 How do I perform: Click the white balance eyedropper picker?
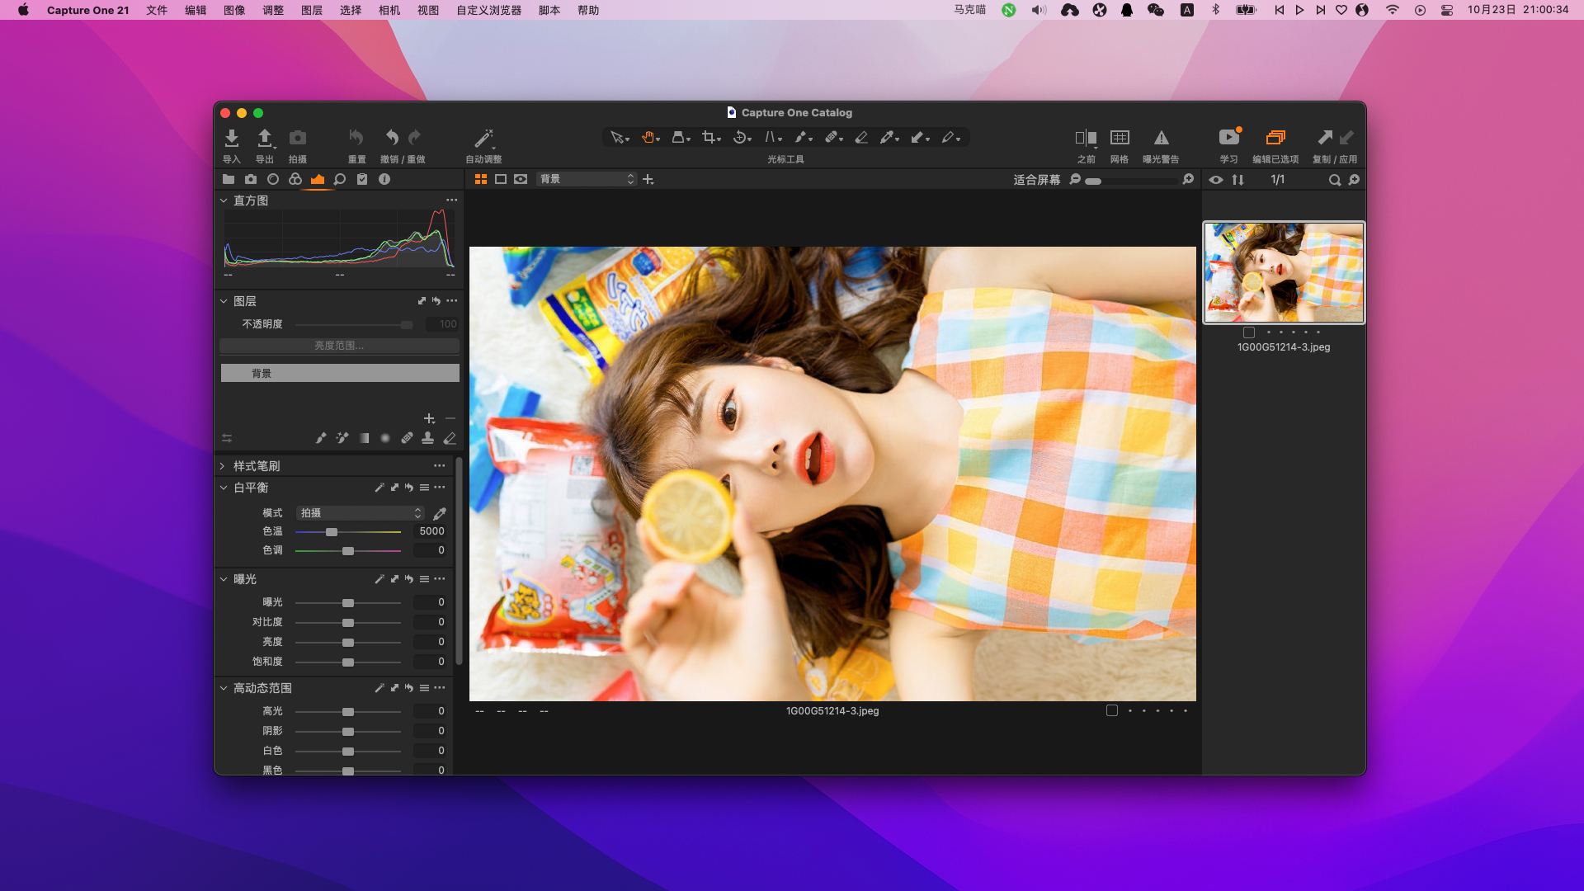click(x=440, y=512)
